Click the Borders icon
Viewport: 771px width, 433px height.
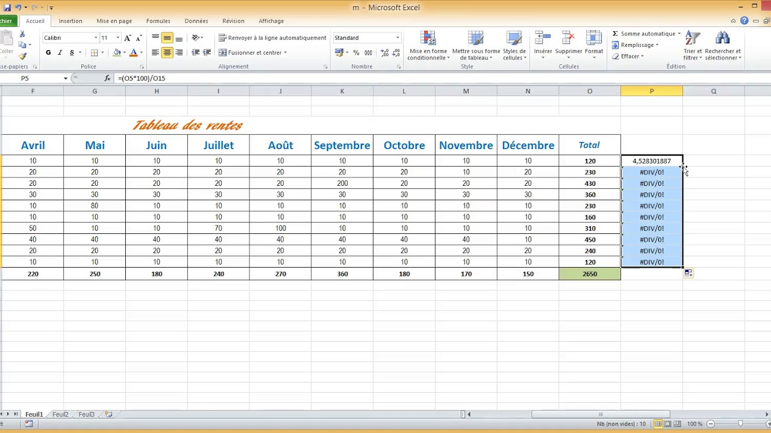(x=95, y=53)
